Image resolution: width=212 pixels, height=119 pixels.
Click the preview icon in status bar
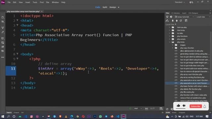tap(161, 109)
